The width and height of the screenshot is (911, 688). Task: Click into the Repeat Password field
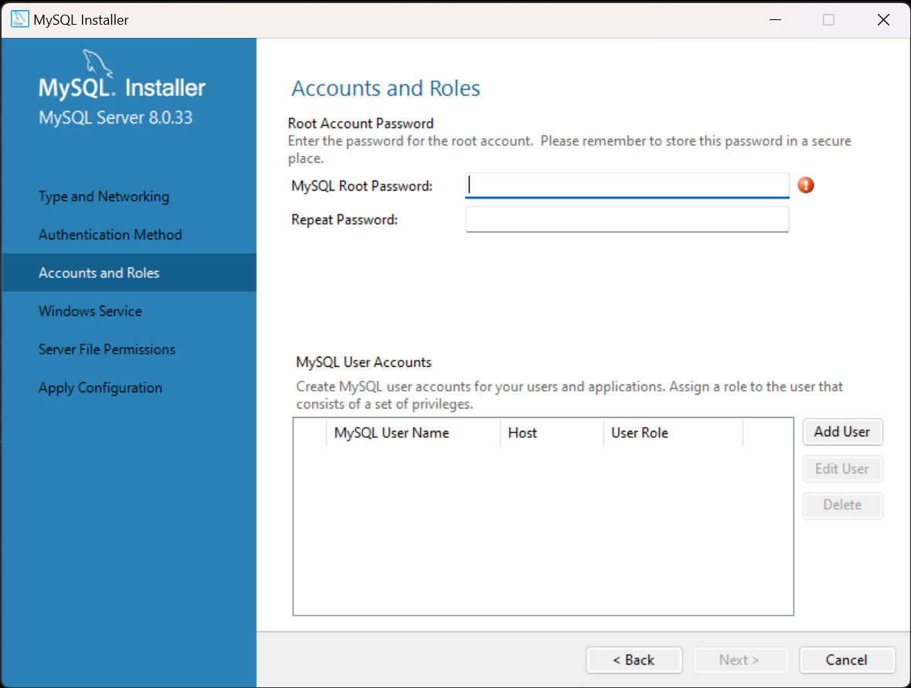click(627, 220)
